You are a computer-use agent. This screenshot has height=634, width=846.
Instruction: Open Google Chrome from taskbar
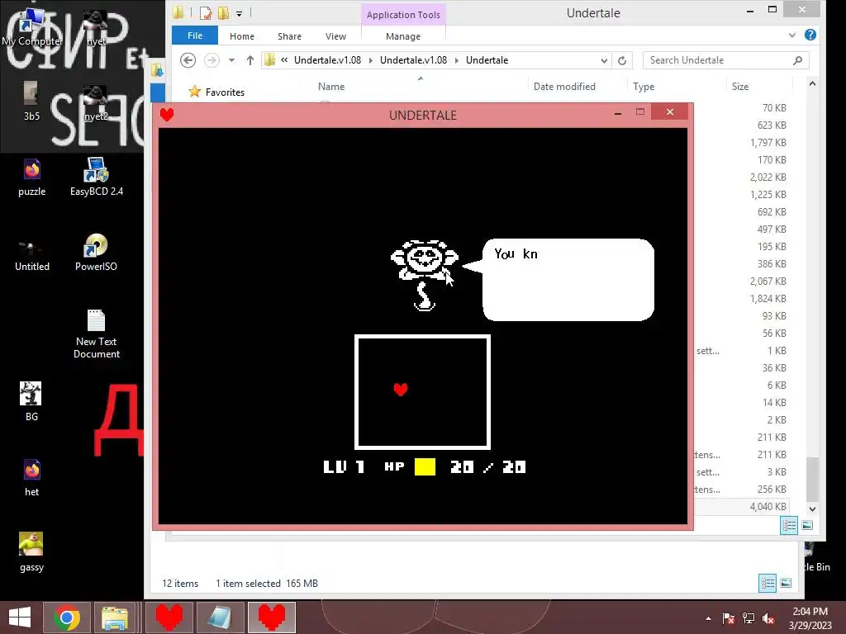[x=67, y=617]
